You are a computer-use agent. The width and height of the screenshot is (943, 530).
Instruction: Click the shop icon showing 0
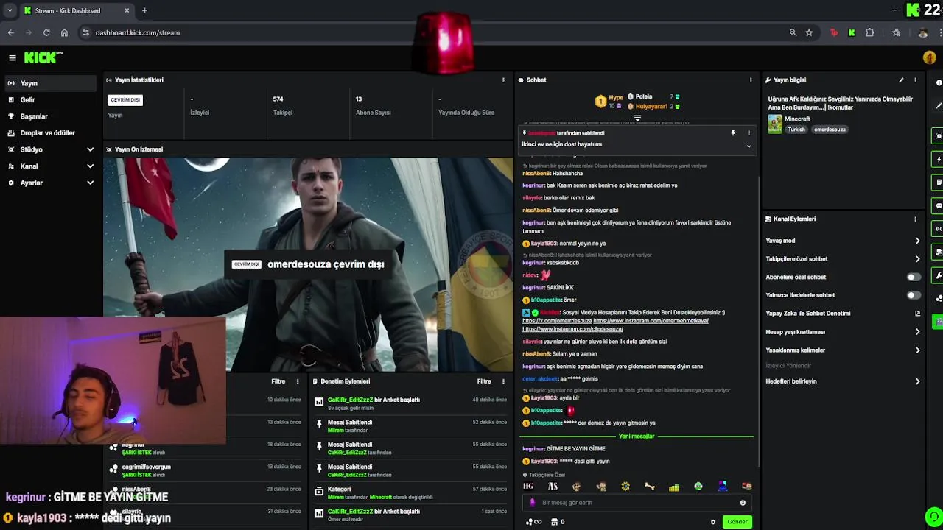(x=558, y=522)
